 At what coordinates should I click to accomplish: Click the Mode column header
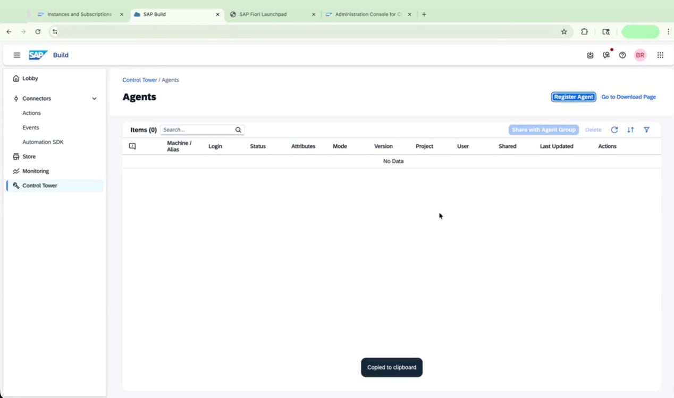(x=340, y=146)
